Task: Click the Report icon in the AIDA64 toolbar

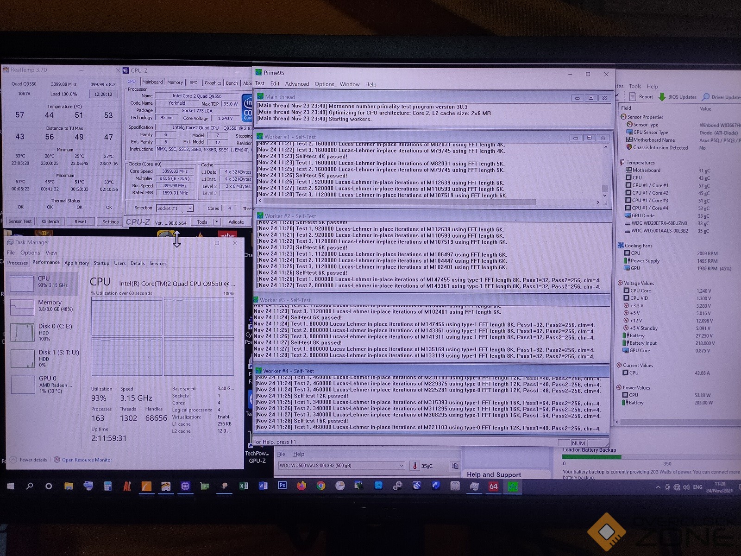Action: click(633, 97)
